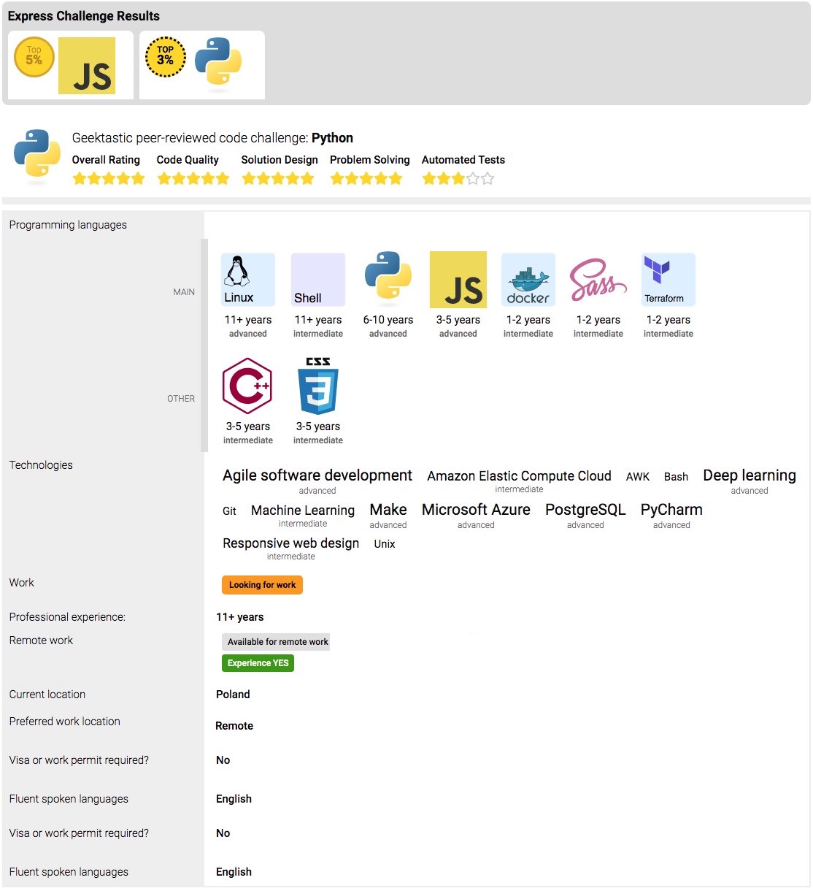Click the Remote preferred location value
The width and height of the screenshot is (813, 891).
click(234, 726)
